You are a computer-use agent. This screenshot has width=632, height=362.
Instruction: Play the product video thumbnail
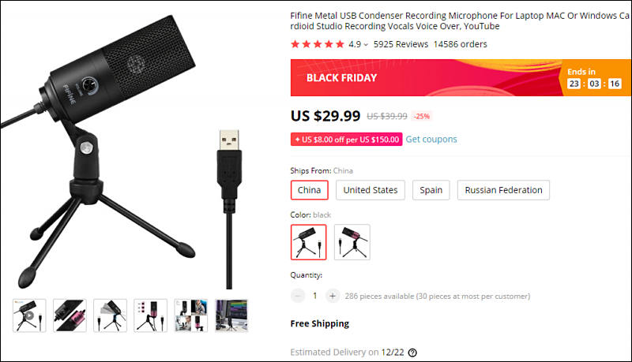[29, 315]
